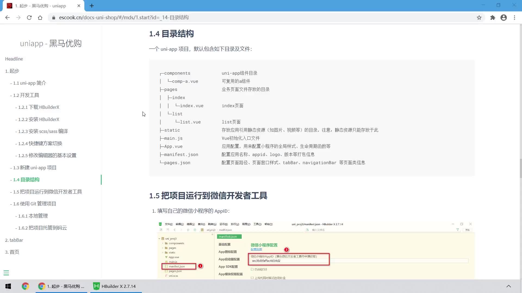Go to the browser home page
This screenshot has height=293, width=522.
coord(40,18)
